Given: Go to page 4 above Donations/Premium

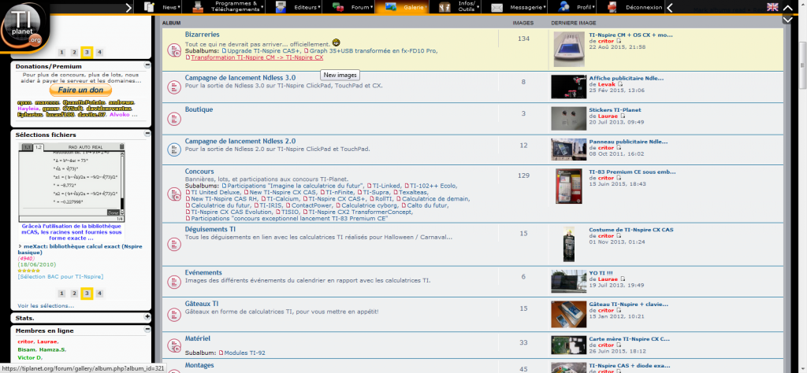Looking at the screenshot, I should 100,52.
